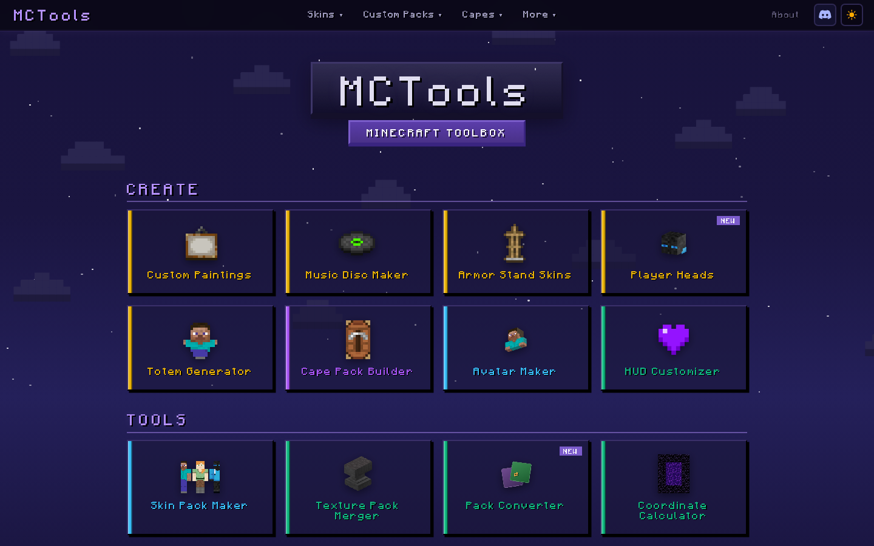The width and height of the screenshot is (874, 546).
Task: Open the Custom Paintings label
Action: [x=199, y=275]
